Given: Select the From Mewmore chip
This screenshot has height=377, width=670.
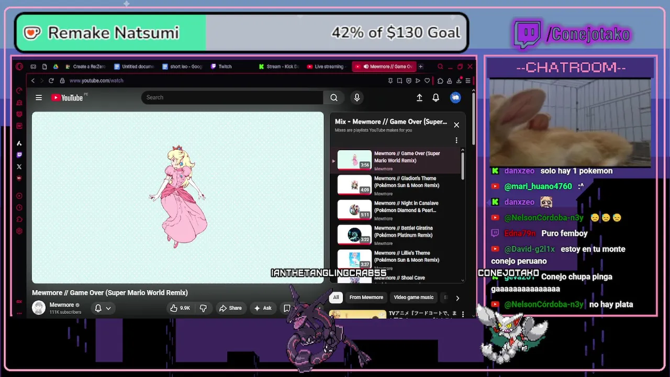Looking at the screenshot, I should (x=366, y=297).
